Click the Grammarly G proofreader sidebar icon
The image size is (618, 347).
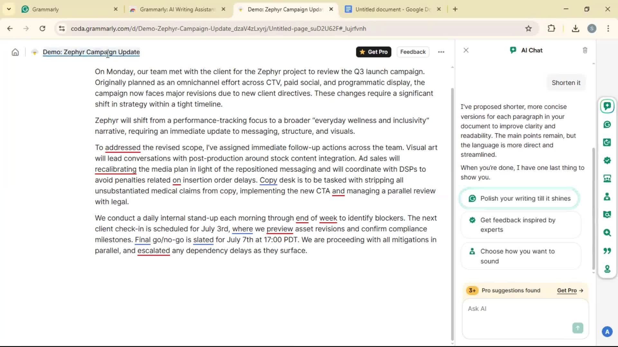pos(607,124)
